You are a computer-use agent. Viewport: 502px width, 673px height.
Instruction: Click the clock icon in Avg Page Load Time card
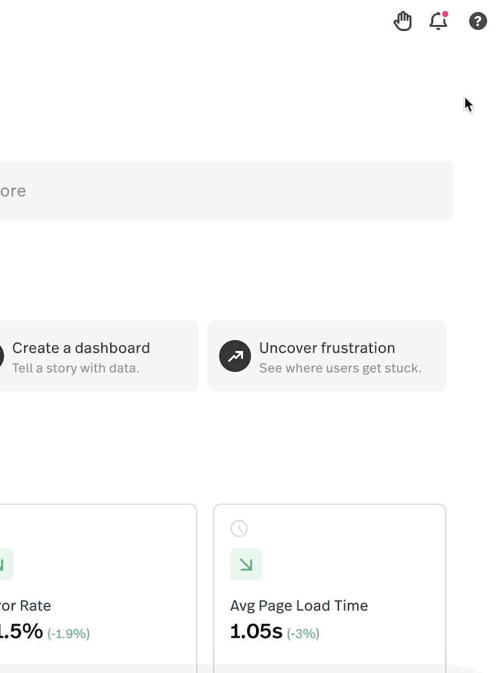239,528
